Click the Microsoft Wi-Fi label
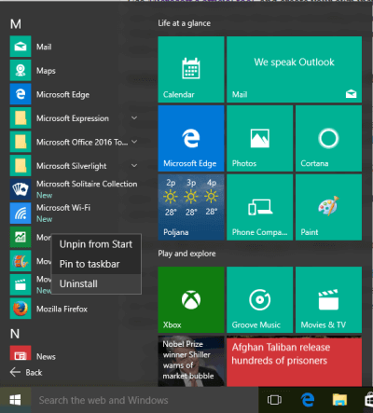The height and width of the screenshot is (413, 373). [x=63, y=208]
